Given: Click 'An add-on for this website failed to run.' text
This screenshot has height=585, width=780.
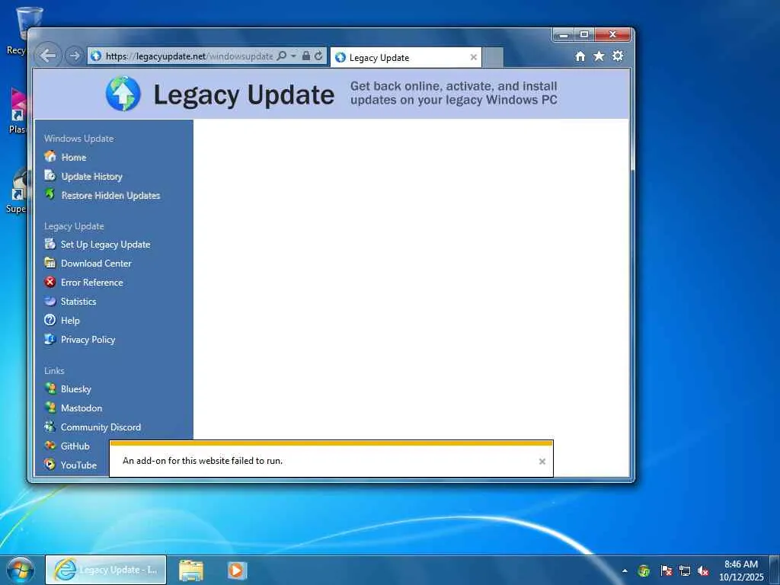Looking at the screenshot, I should pos(203,461).
